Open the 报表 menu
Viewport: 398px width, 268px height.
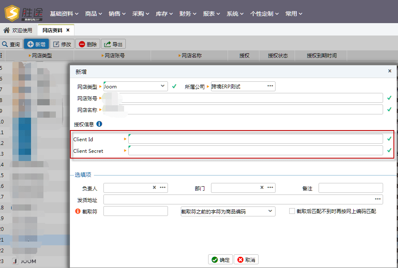(211, 14)
